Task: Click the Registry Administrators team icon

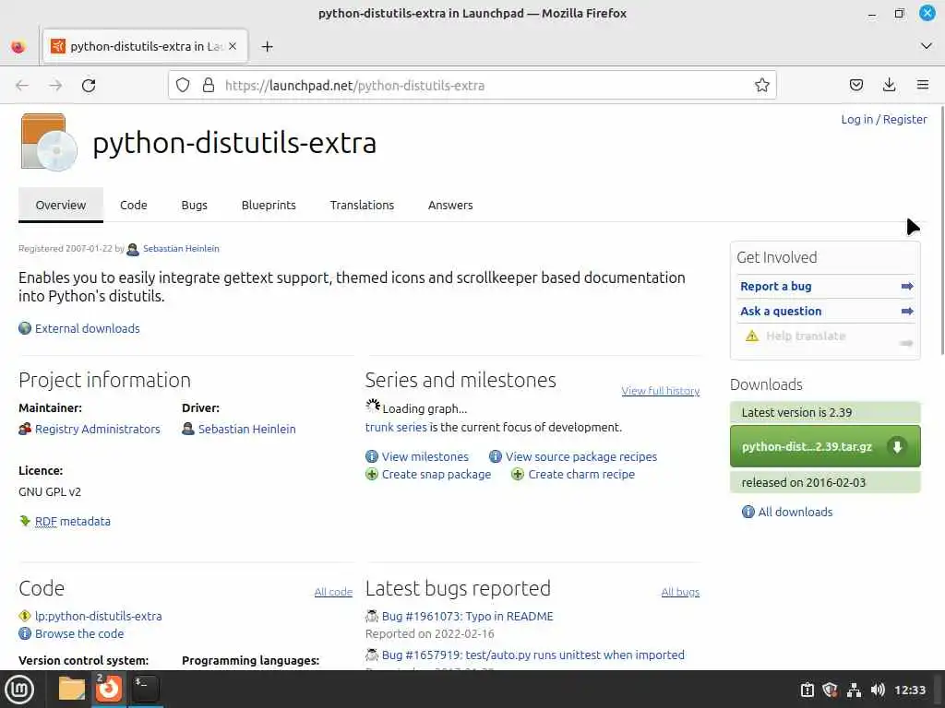Action: pos(25,429)
